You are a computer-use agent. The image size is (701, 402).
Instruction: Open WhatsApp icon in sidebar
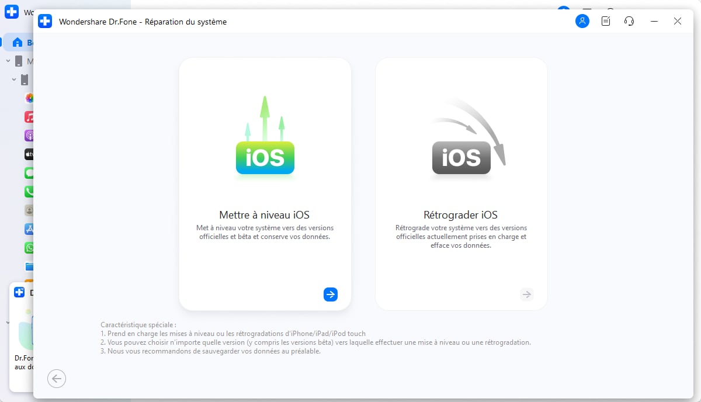click(29, 248)
